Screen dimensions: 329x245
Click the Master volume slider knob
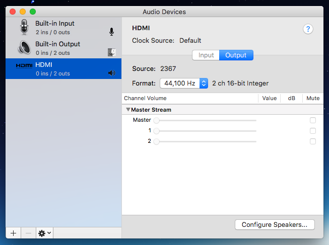click(156, 121)
